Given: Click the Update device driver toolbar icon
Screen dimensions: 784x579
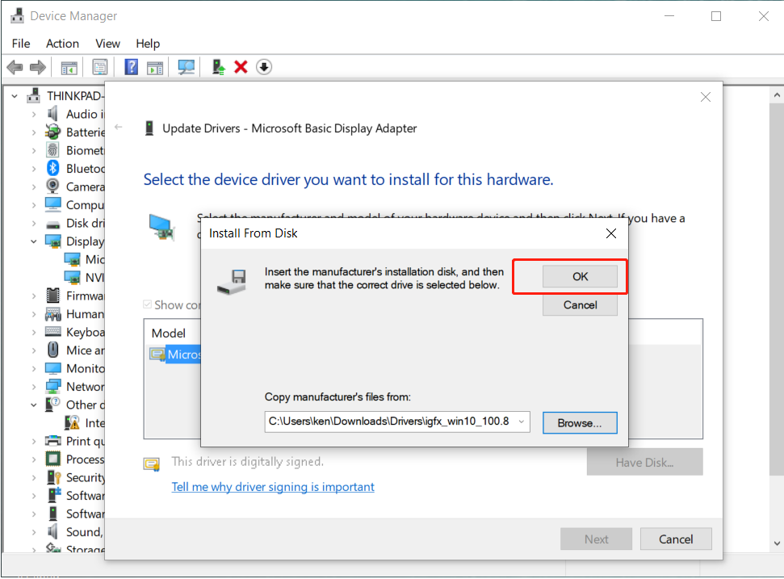Looking at the screenshot, I should pyautogui.click(x=216, y=66).
